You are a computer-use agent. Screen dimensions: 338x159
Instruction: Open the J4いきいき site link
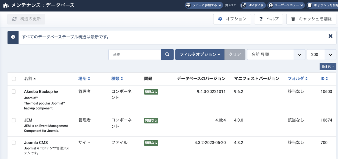pos(253,5)
